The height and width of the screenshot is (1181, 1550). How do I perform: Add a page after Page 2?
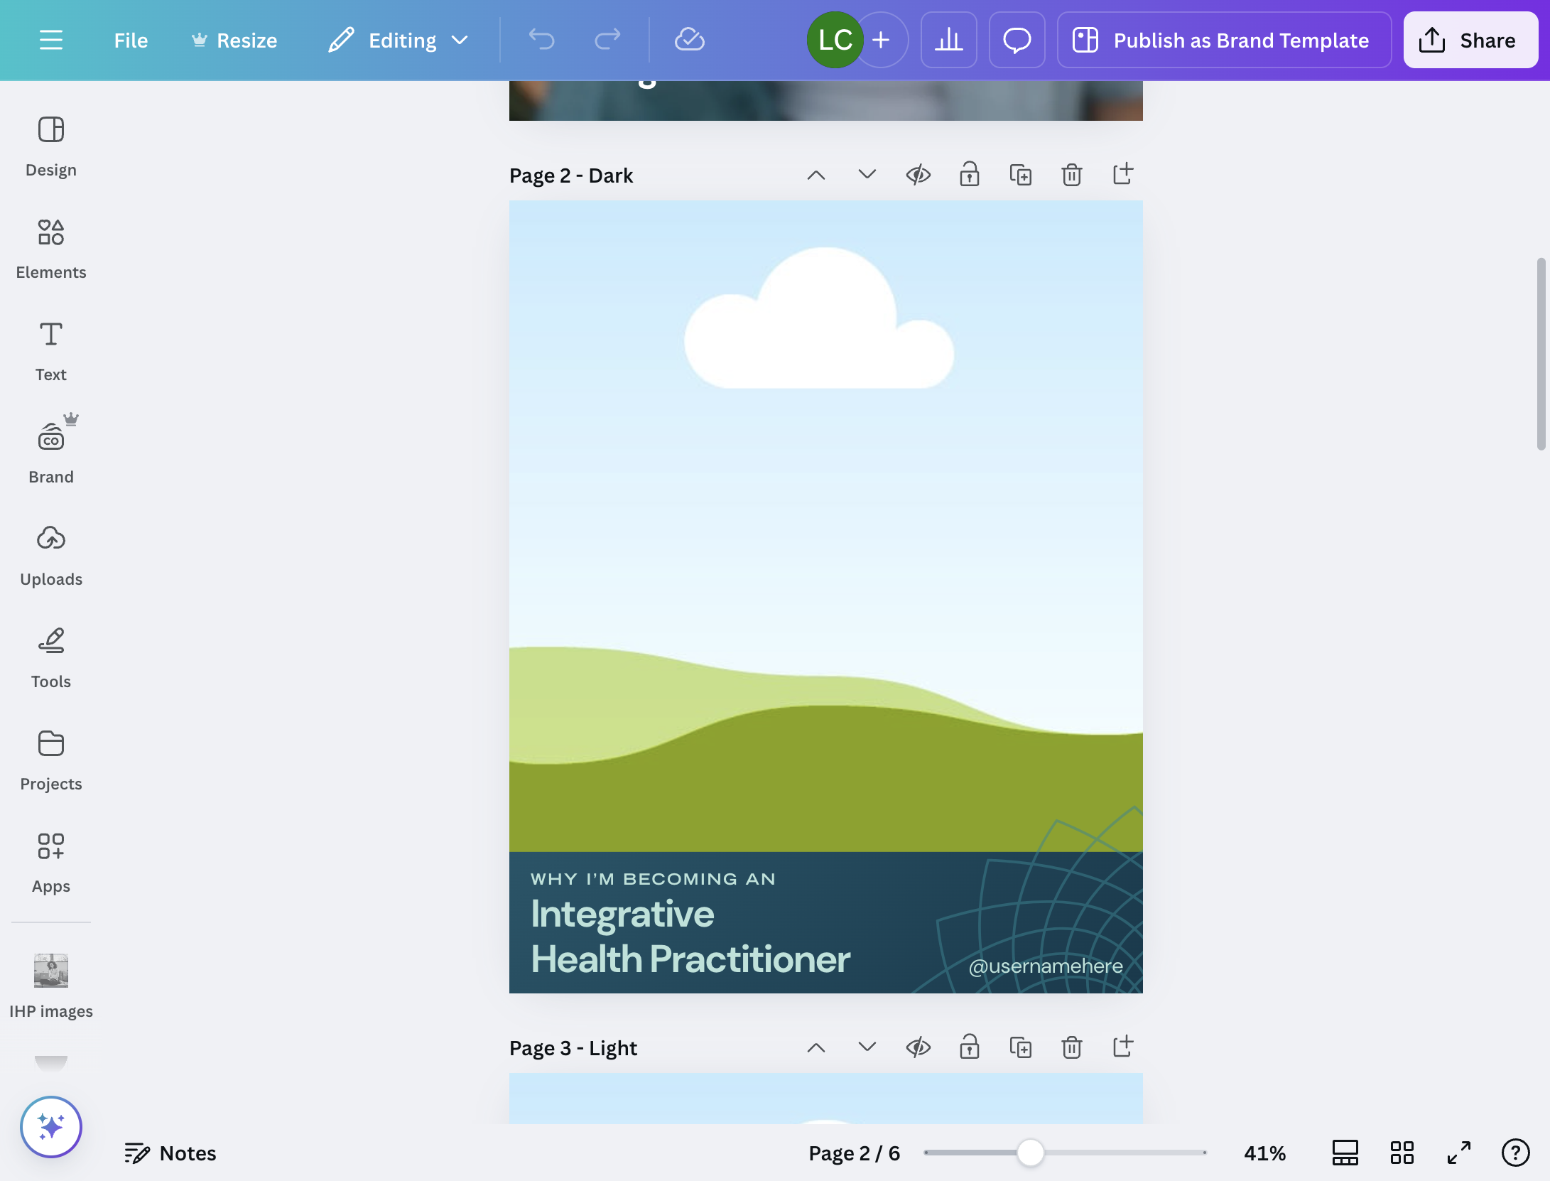click(x=1123, y=175)
